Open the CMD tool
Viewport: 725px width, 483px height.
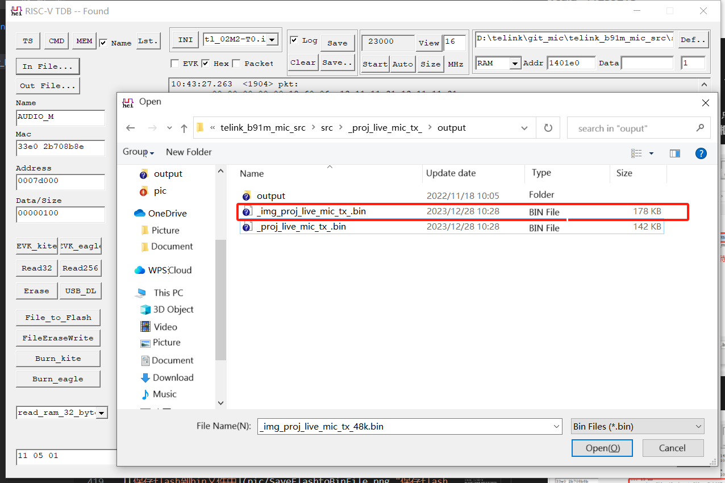coord(57,40)
